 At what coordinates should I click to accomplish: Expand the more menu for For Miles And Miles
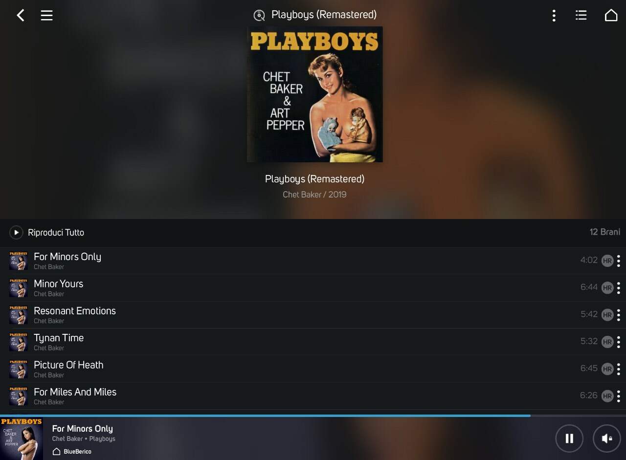[619, 396]
